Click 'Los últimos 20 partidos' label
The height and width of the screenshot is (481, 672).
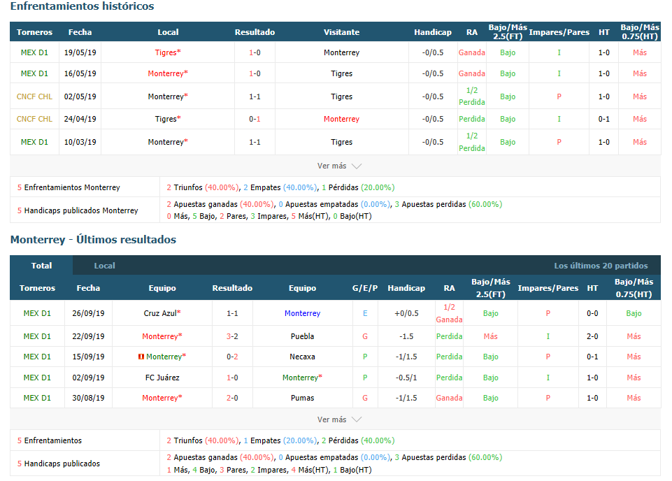click(601, 266)
